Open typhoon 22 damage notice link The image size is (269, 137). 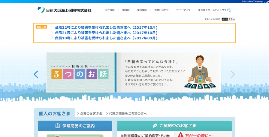[106, 27]
